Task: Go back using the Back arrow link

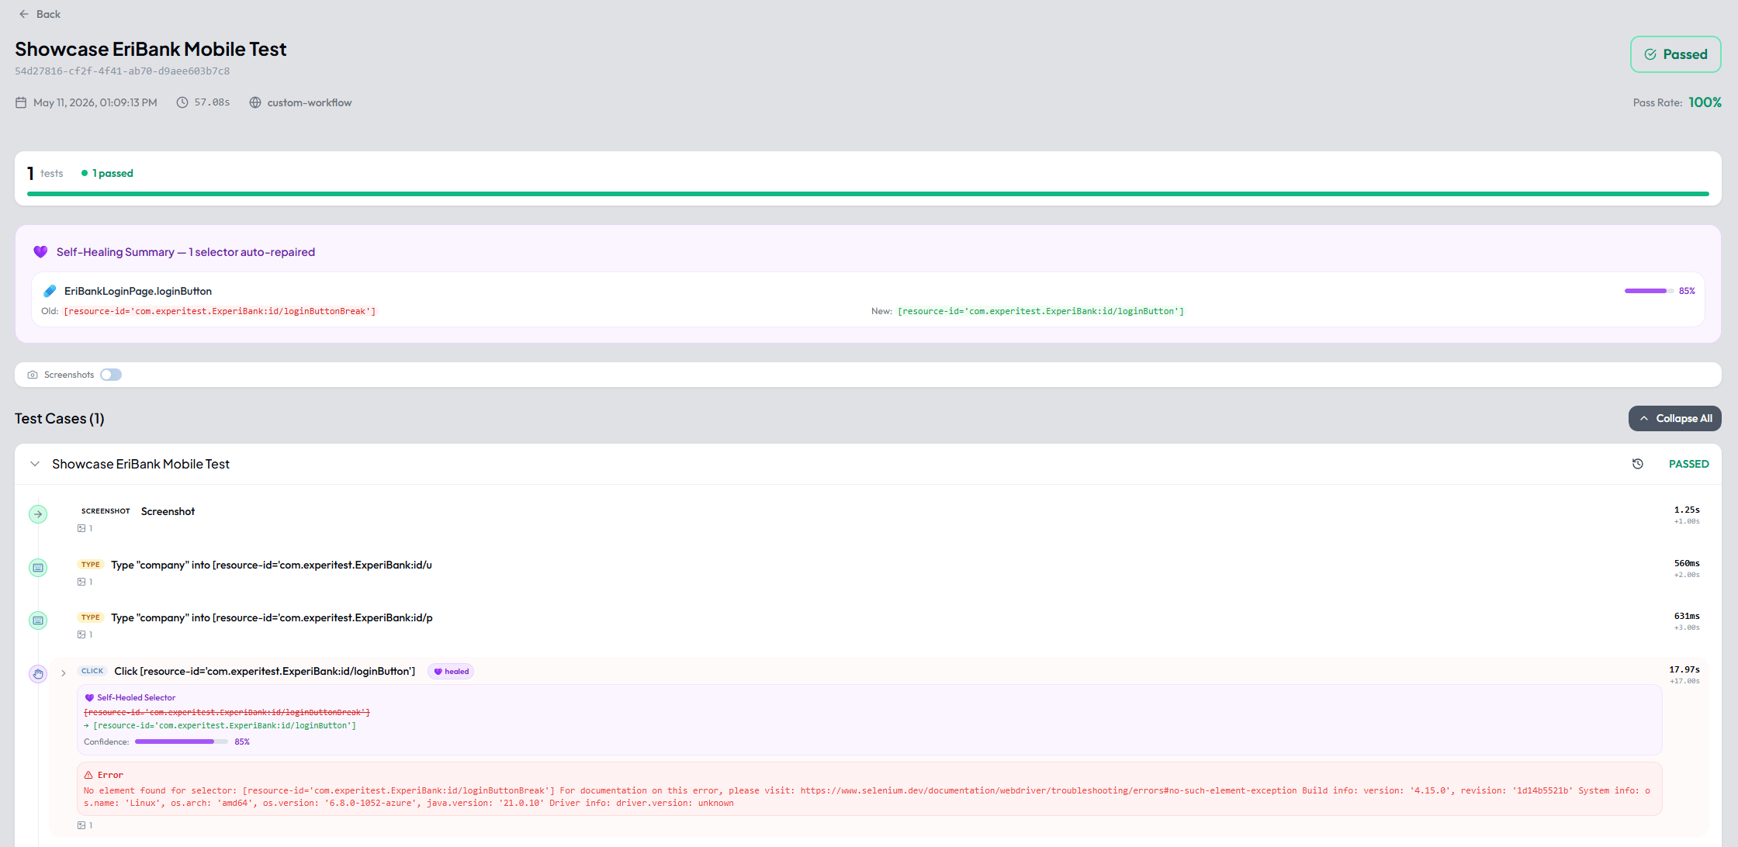Action: pos(39,14)
